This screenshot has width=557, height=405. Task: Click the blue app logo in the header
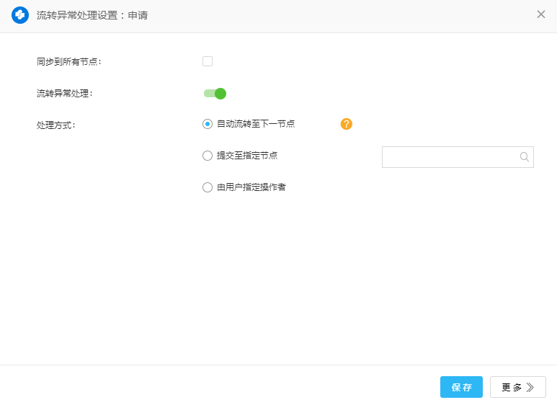click(19, 15)
